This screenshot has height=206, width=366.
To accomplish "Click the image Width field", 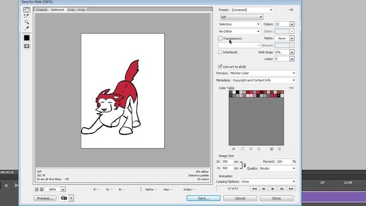I will 228,161.
